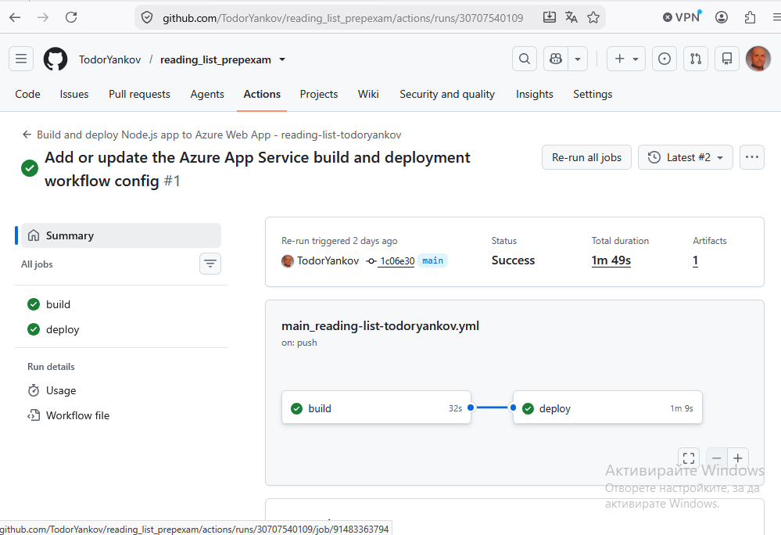Toggle fullscreen workflow graph view
Viewport: 781px width, 535px height.
688,458
